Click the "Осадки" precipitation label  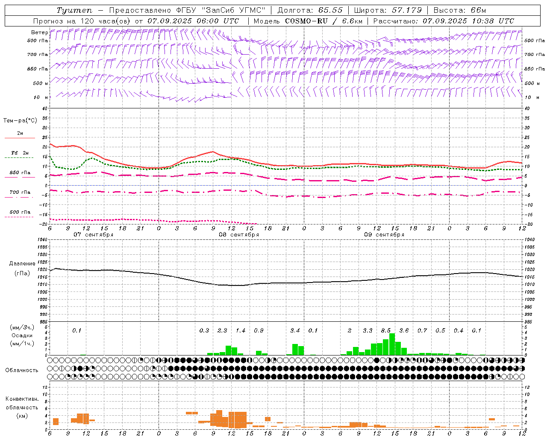22,335
